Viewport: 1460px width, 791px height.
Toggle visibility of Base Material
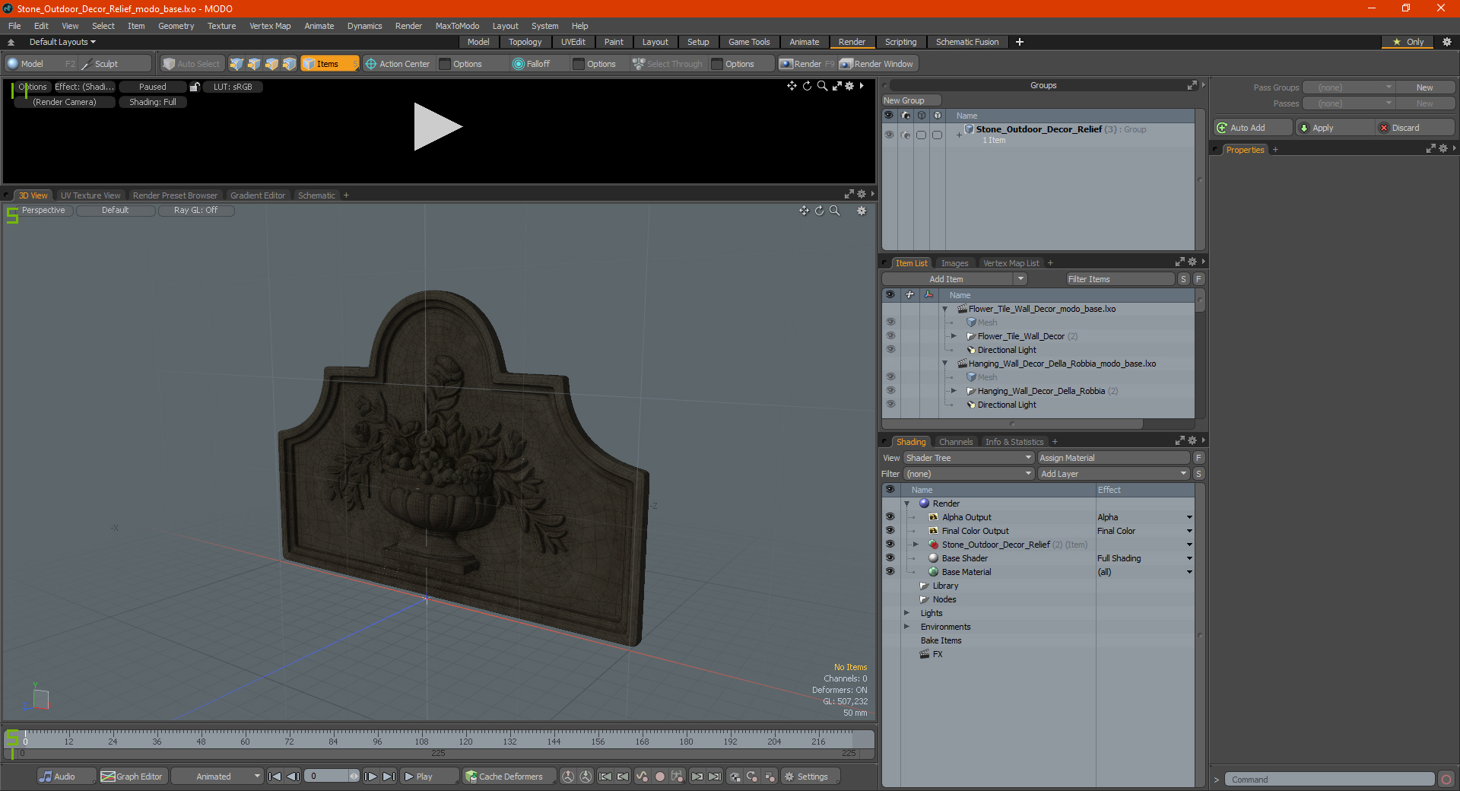890,572
